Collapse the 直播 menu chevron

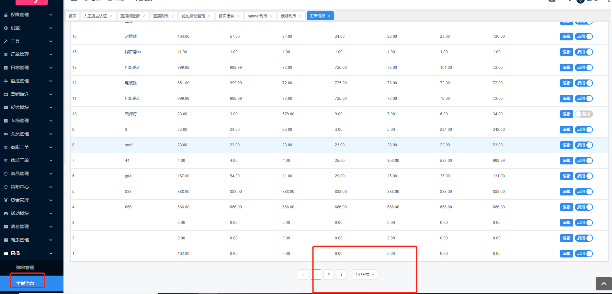pyautogui.click(x=51, y=253)
